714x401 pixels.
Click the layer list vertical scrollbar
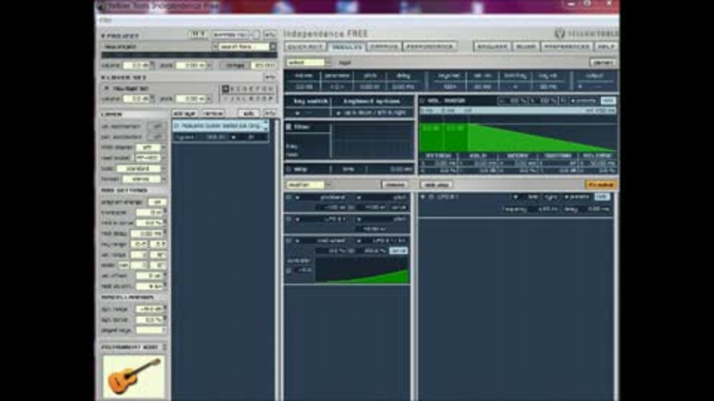coord(276,259)
